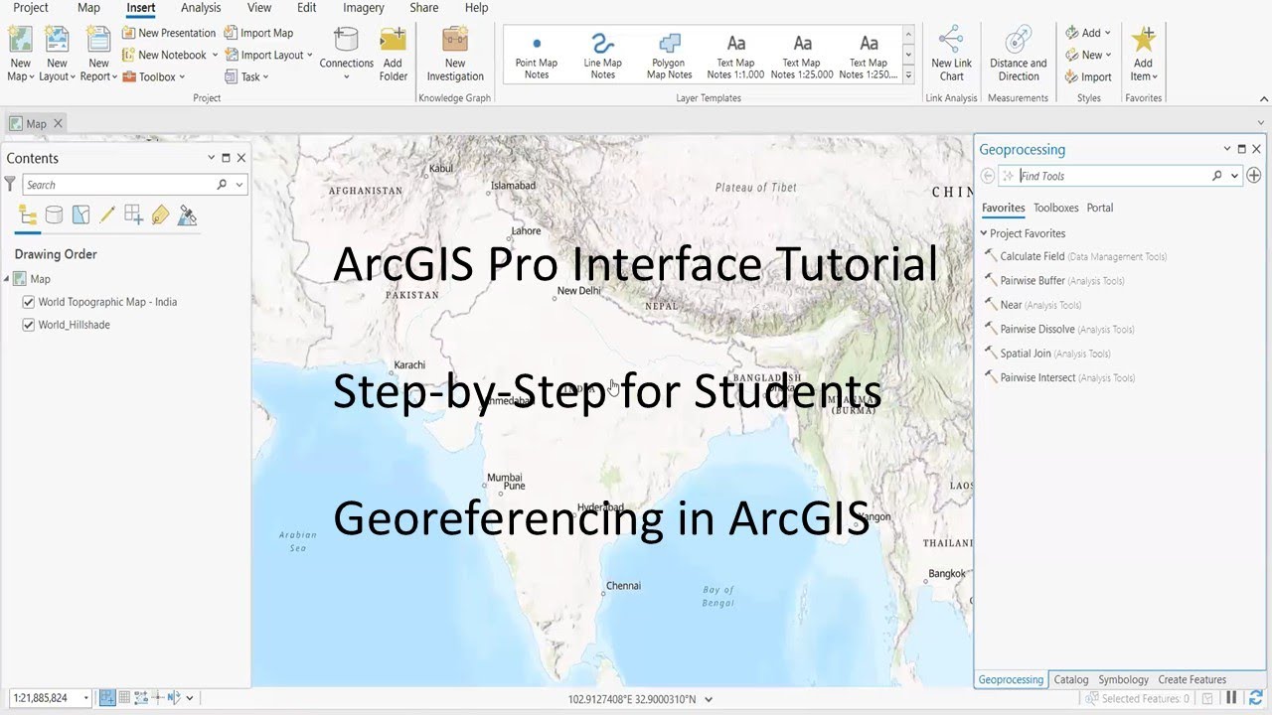Create a New Link Chart

[951, 55]
